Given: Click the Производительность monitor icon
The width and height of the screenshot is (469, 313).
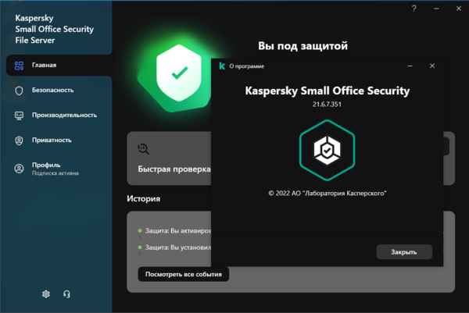Looking at the screenshot, I should click(19, 116).
